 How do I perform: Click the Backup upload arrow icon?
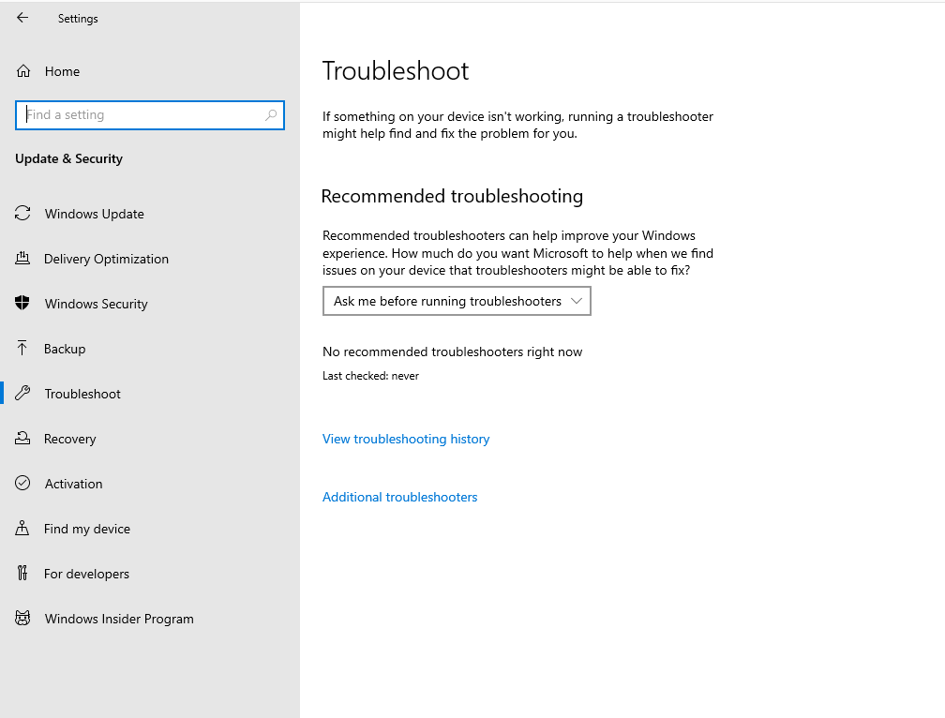tap(22, 349)
